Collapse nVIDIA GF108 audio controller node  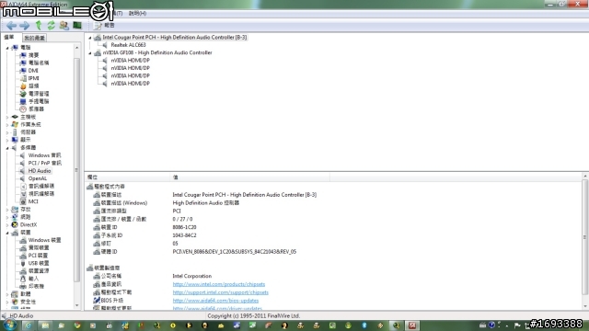(x=90, y=53)
